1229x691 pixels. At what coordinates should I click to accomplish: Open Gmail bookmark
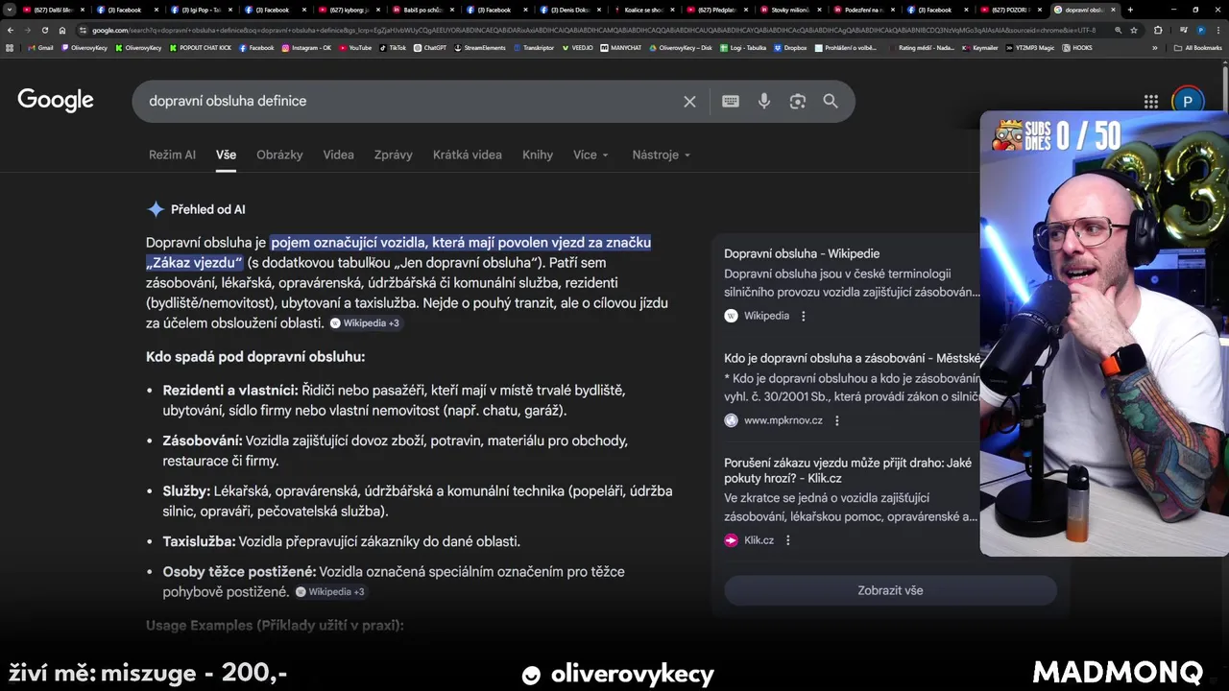pos(40,48)
